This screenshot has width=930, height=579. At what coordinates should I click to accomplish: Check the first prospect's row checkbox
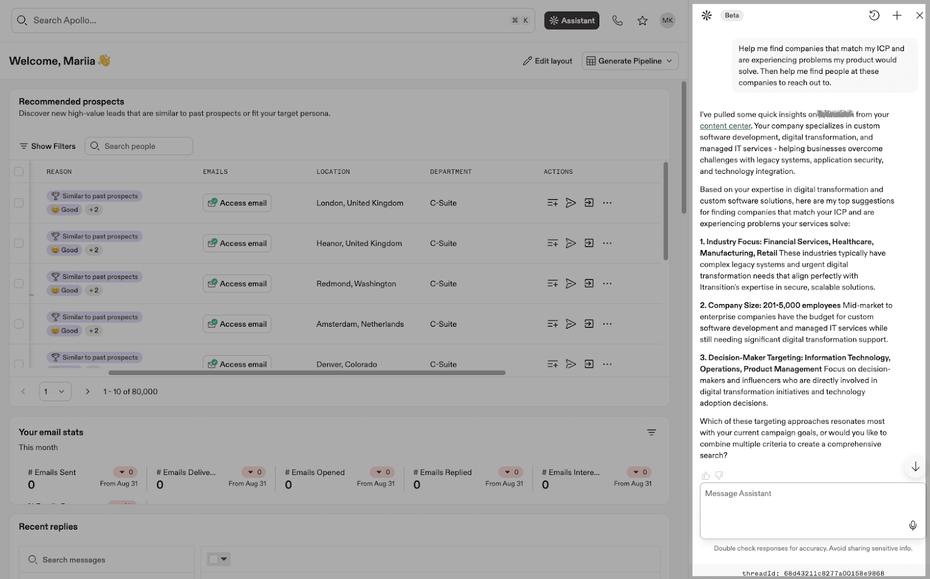pyautogui.click(x=19, y=202)
